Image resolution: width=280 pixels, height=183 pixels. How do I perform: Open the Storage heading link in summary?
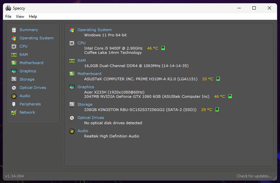pyautogui.click(x=85, y=104)
